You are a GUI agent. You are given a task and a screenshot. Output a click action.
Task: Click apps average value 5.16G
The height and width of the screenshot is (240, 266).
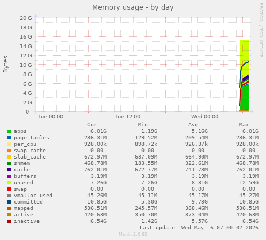200,131
